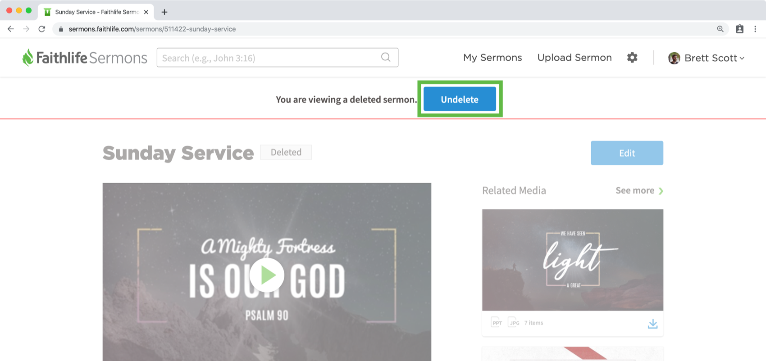
Task: Click the browser zoom icon
Action: (x=720, y=29)
